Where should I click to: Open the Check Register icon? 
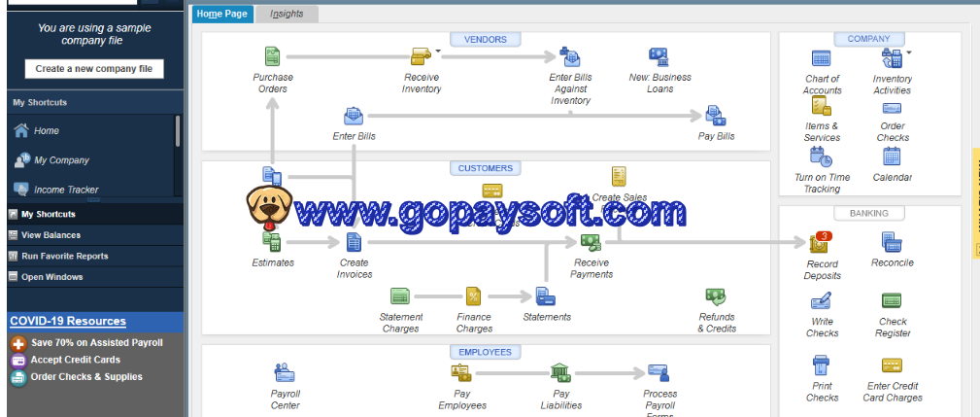[892, 300]
